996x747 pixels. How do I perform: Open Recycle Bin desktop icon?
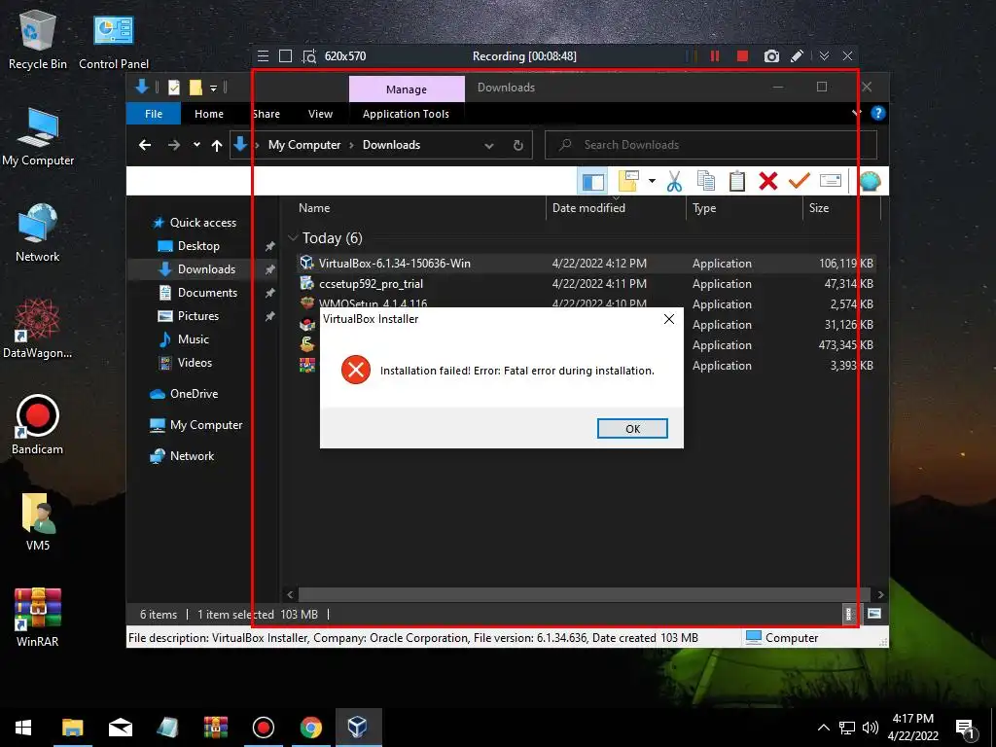click(x=38, y=41)
